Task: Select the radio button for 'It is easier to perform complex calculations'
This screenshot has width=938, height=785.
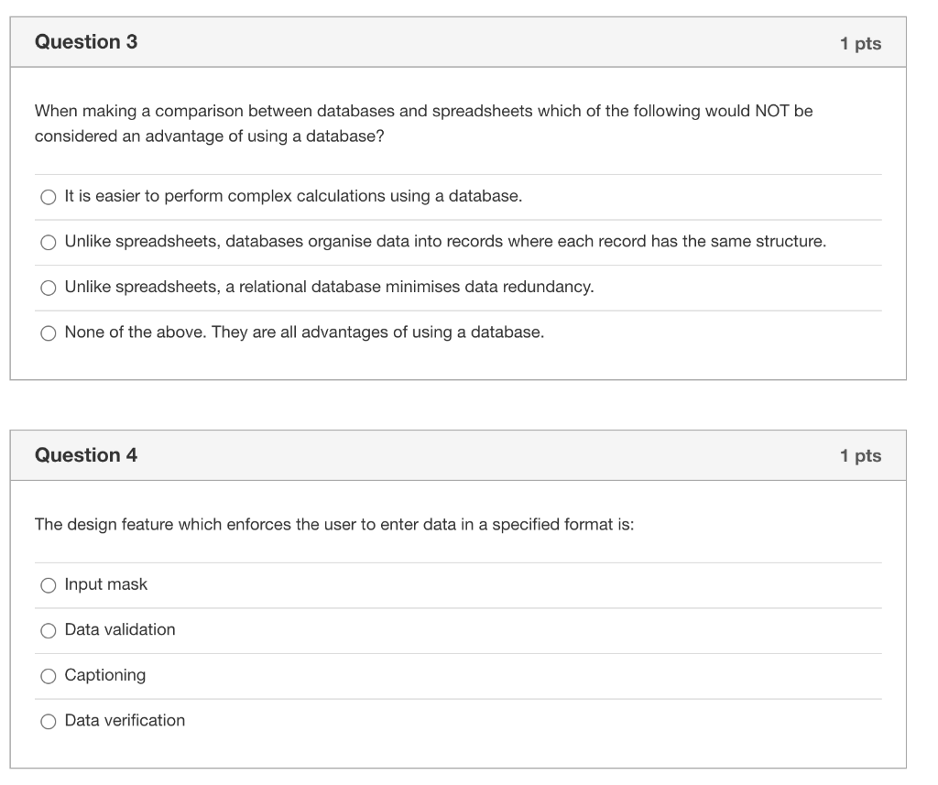Action: pyautogui.click(x=48, y=197)
